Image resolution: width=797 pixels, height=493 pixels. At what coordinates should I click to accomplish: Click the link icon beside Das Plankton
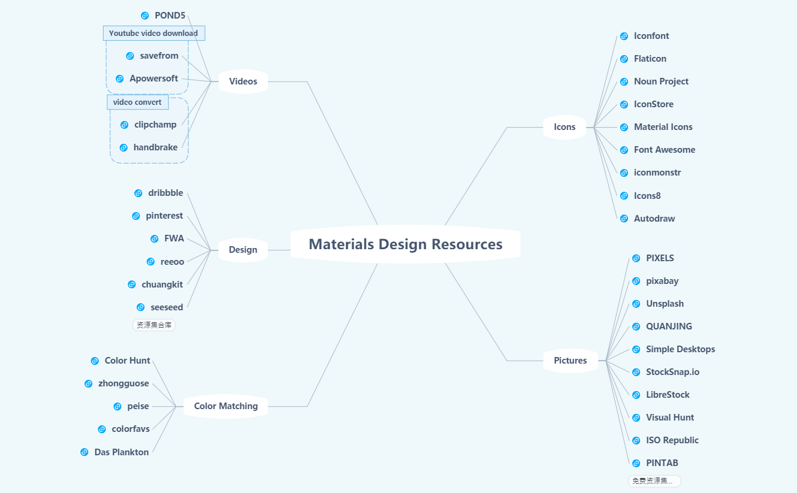click(x=84, y=452)
